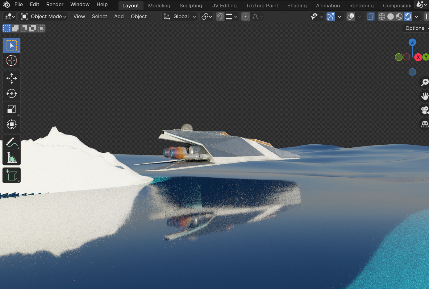Open the viewport shading options arrow
Screen dimensions: 429x289
coord(416,17)
